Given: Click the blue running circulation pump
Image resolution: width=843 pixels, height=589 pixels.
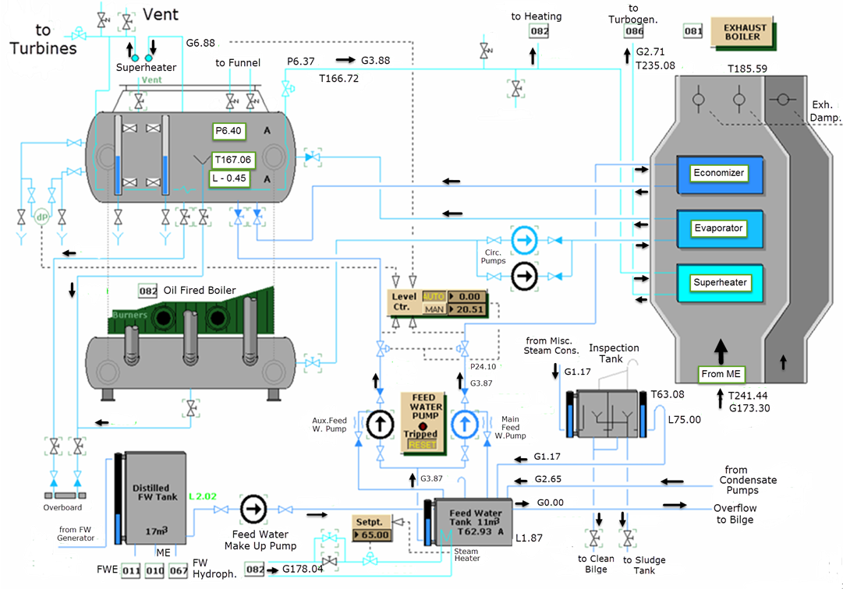Looking at the screenshot, I should (524, 240).
